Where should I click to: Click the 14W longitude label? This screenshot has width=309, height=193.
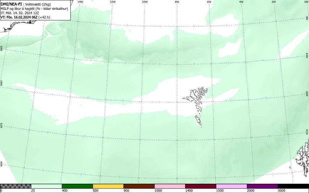(80, 2)
